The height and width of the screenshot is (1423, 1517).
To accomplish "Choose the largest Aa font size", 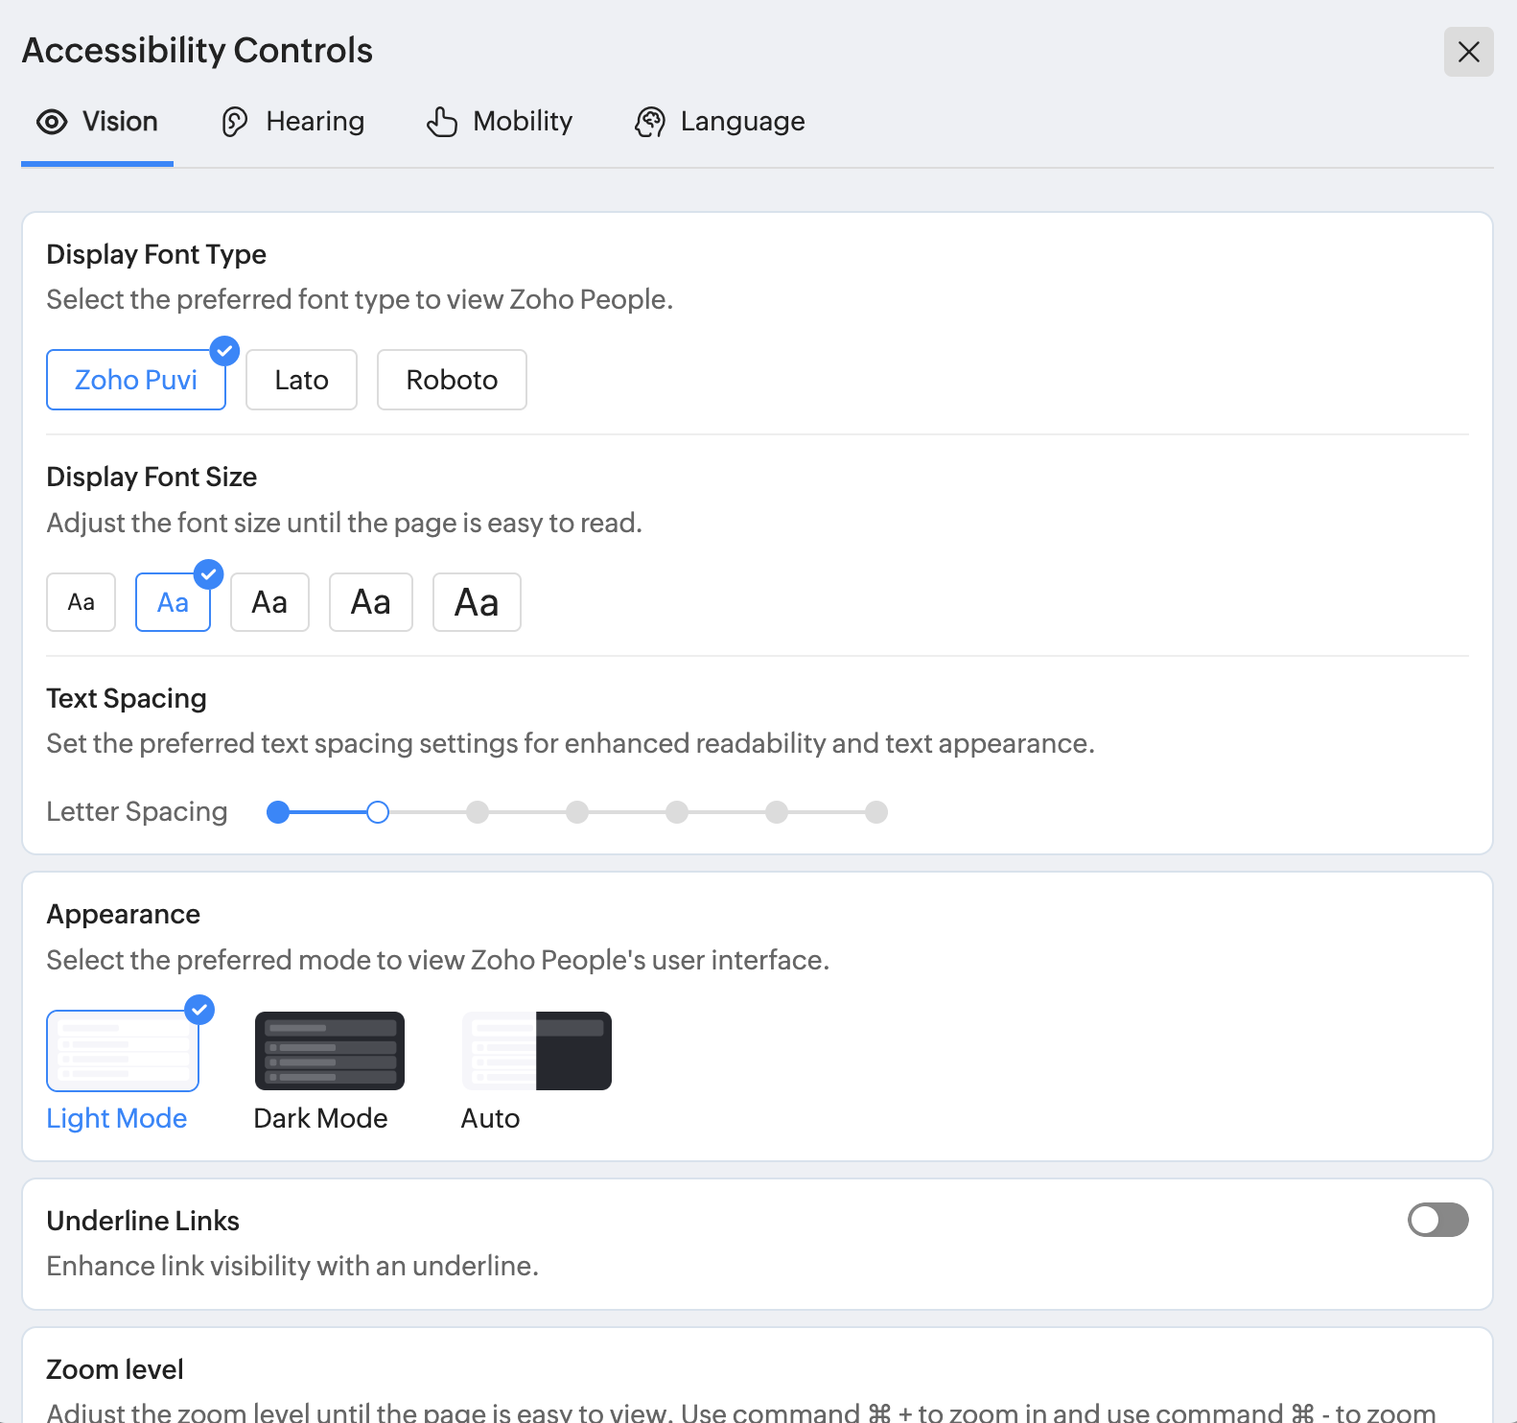I will point(477,602).
